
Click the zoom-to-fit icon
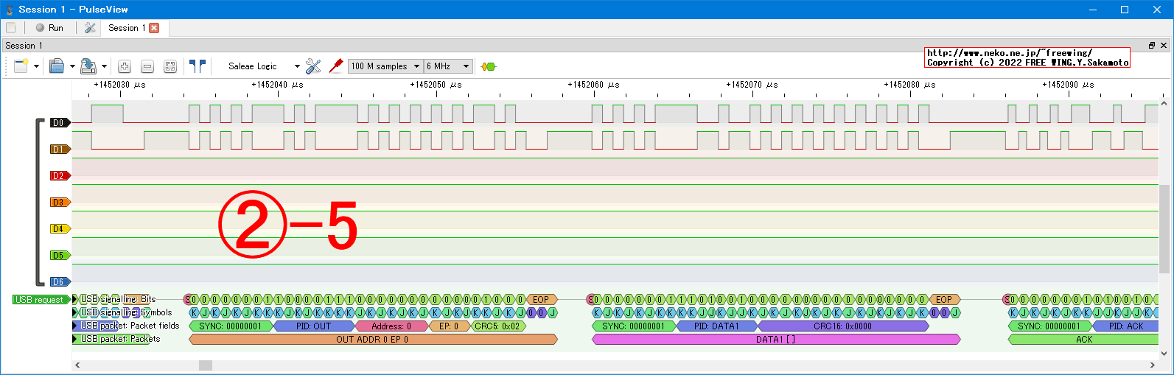[x=170, y=66]
